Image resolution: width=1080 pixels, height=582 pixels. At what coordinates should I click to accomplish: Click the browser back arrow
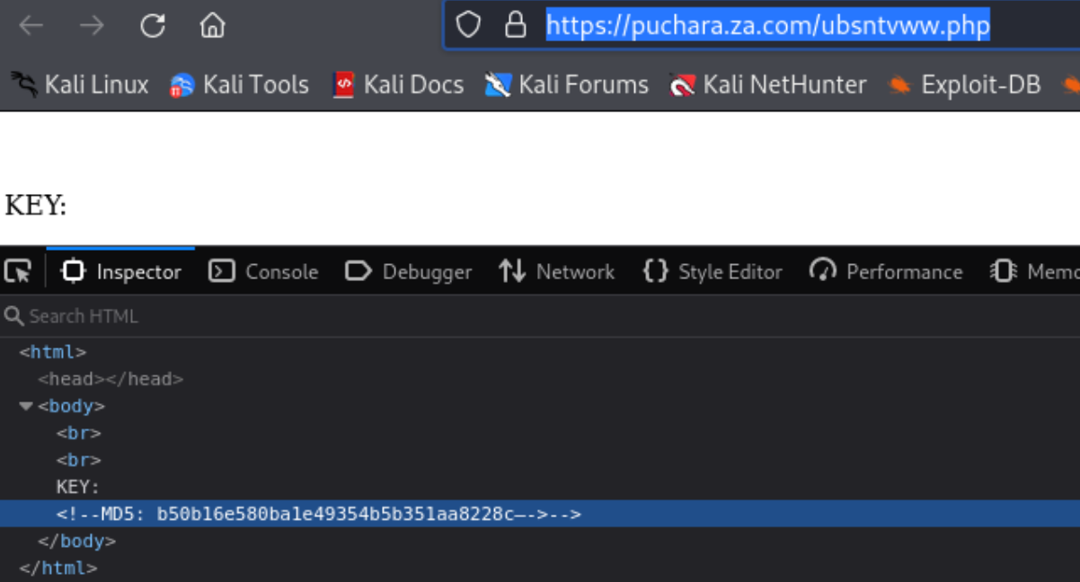(x=31, y=26)
